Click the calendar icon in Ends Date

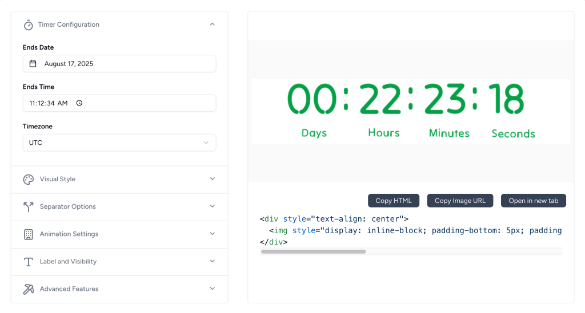33,64
